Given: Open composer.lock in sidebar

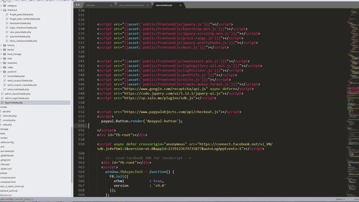Looking at the screenshot, I should click(8, 182).
